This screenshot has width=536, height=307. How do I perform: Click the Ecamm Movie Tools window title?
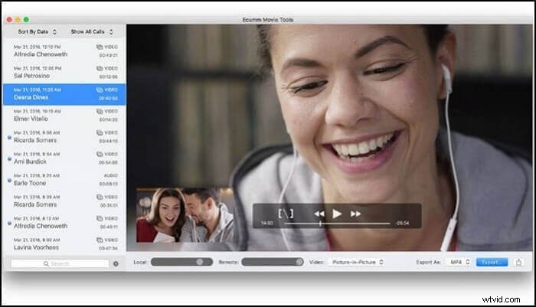point(268,20)
